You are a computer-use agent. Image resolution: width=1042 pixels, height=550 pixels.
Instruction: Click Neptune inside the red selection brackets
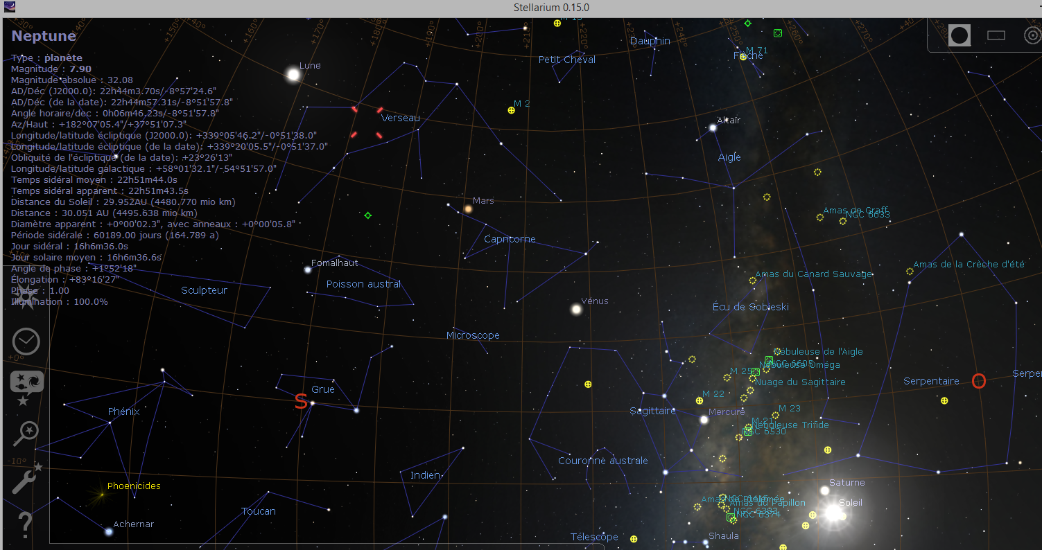tap(367, 122)
